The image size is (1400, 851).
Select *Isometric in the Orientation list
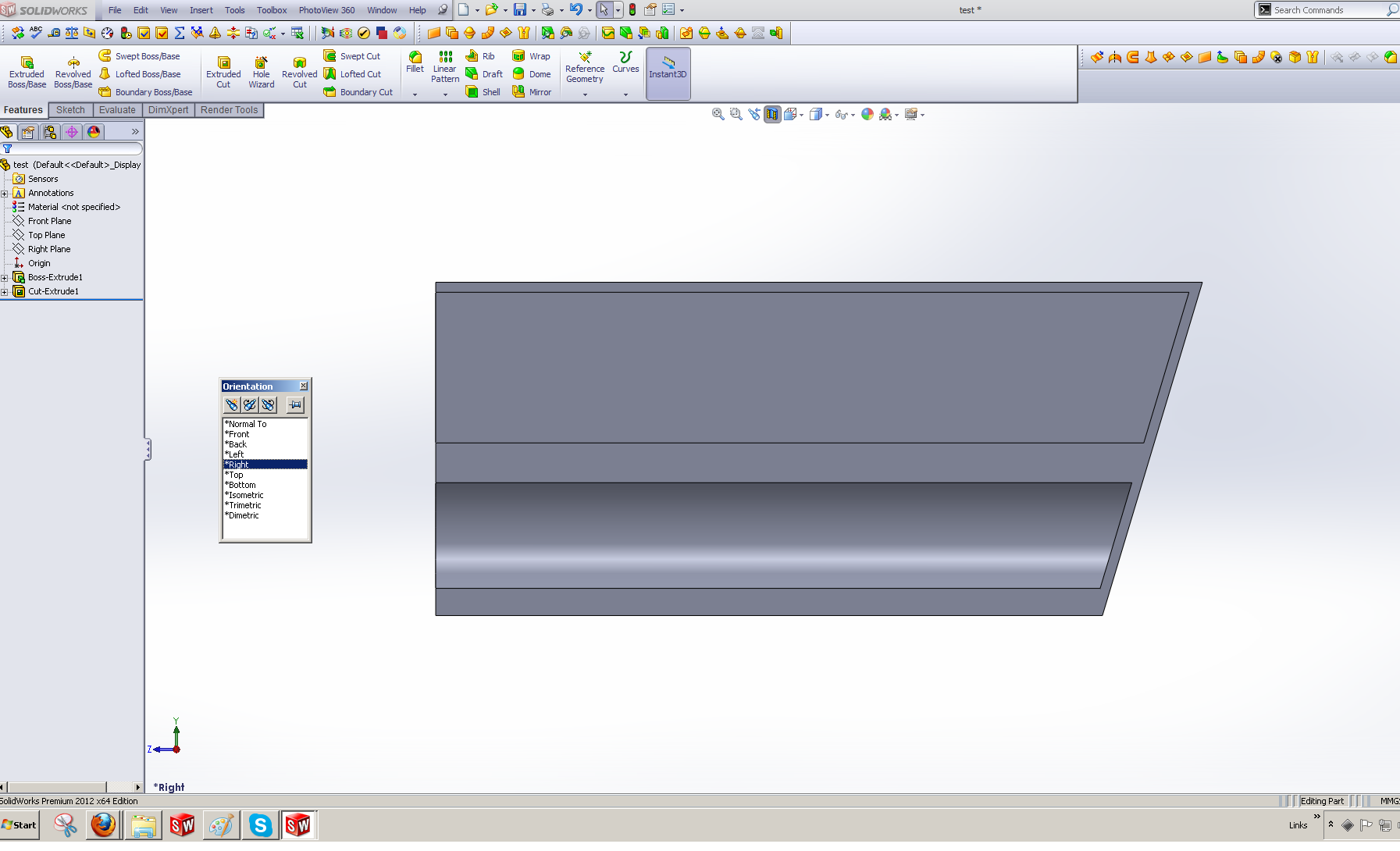pyautogui.click(x=245, y=495)
